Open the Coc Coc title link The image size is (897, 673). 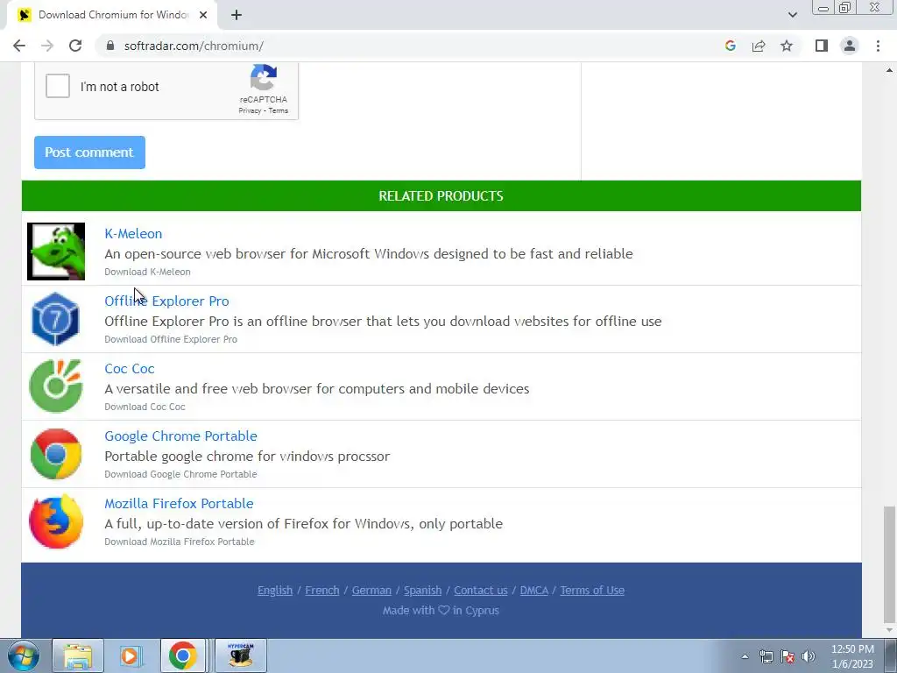click(130, 369)
